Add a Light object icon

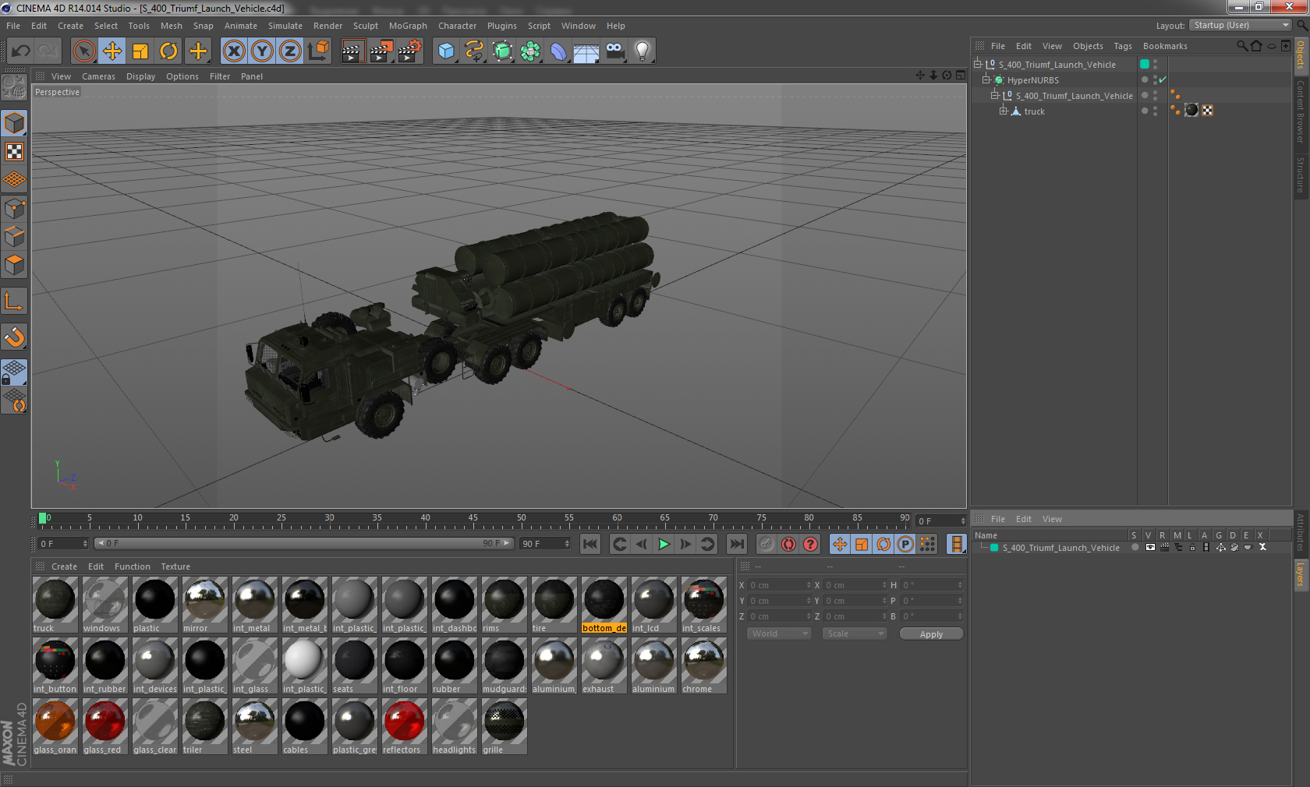[643, 51]
